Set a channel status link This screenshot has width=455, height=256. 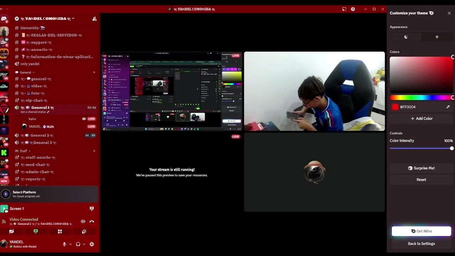(35, 112)
